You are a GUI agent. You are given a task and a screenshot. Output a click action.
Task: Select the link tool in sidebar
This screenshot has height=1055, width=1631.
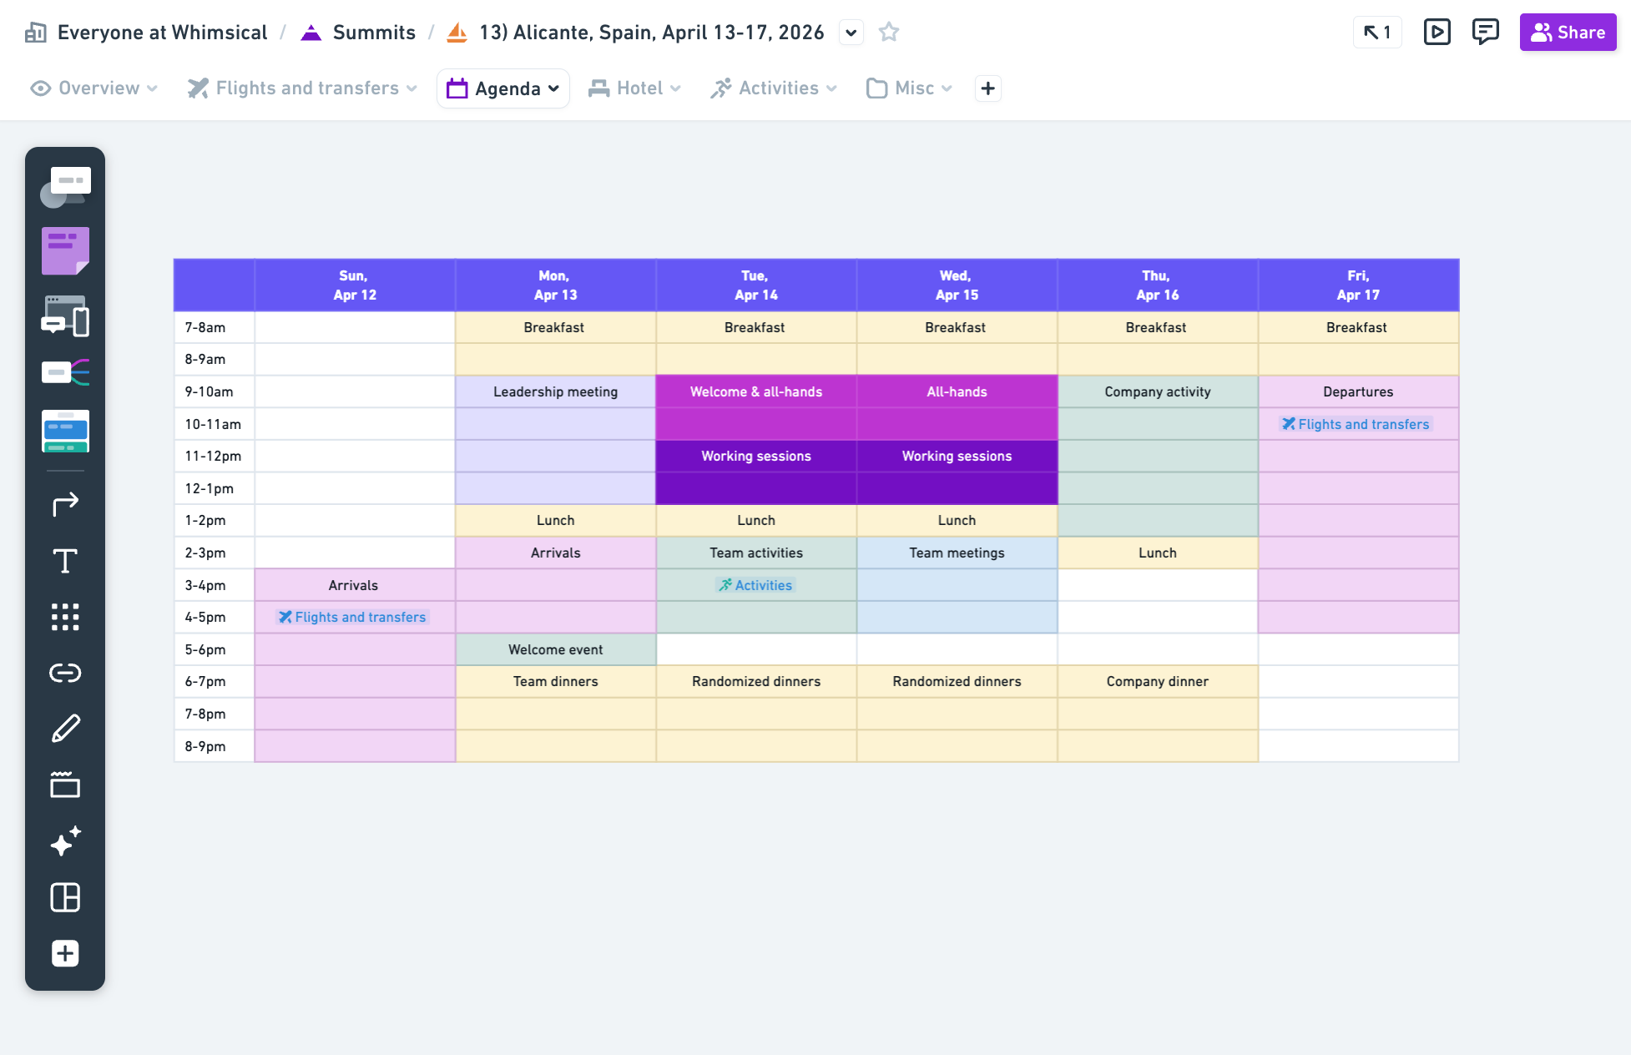click(65, 673)
